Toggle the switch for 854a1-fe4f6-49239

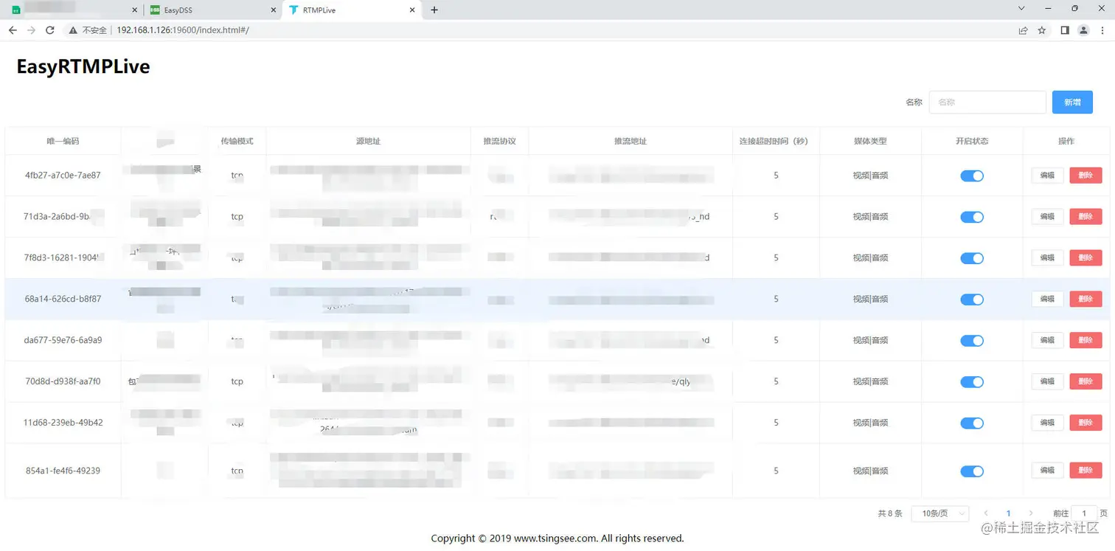pos(972,471)
